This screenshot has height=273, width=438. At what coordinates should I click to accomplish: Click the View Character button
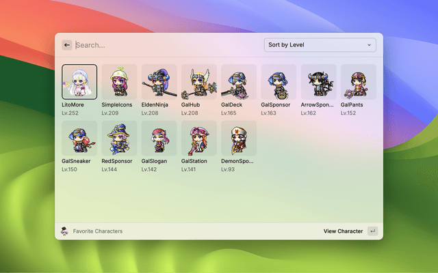pyautogui.click(x=343, y=231)
